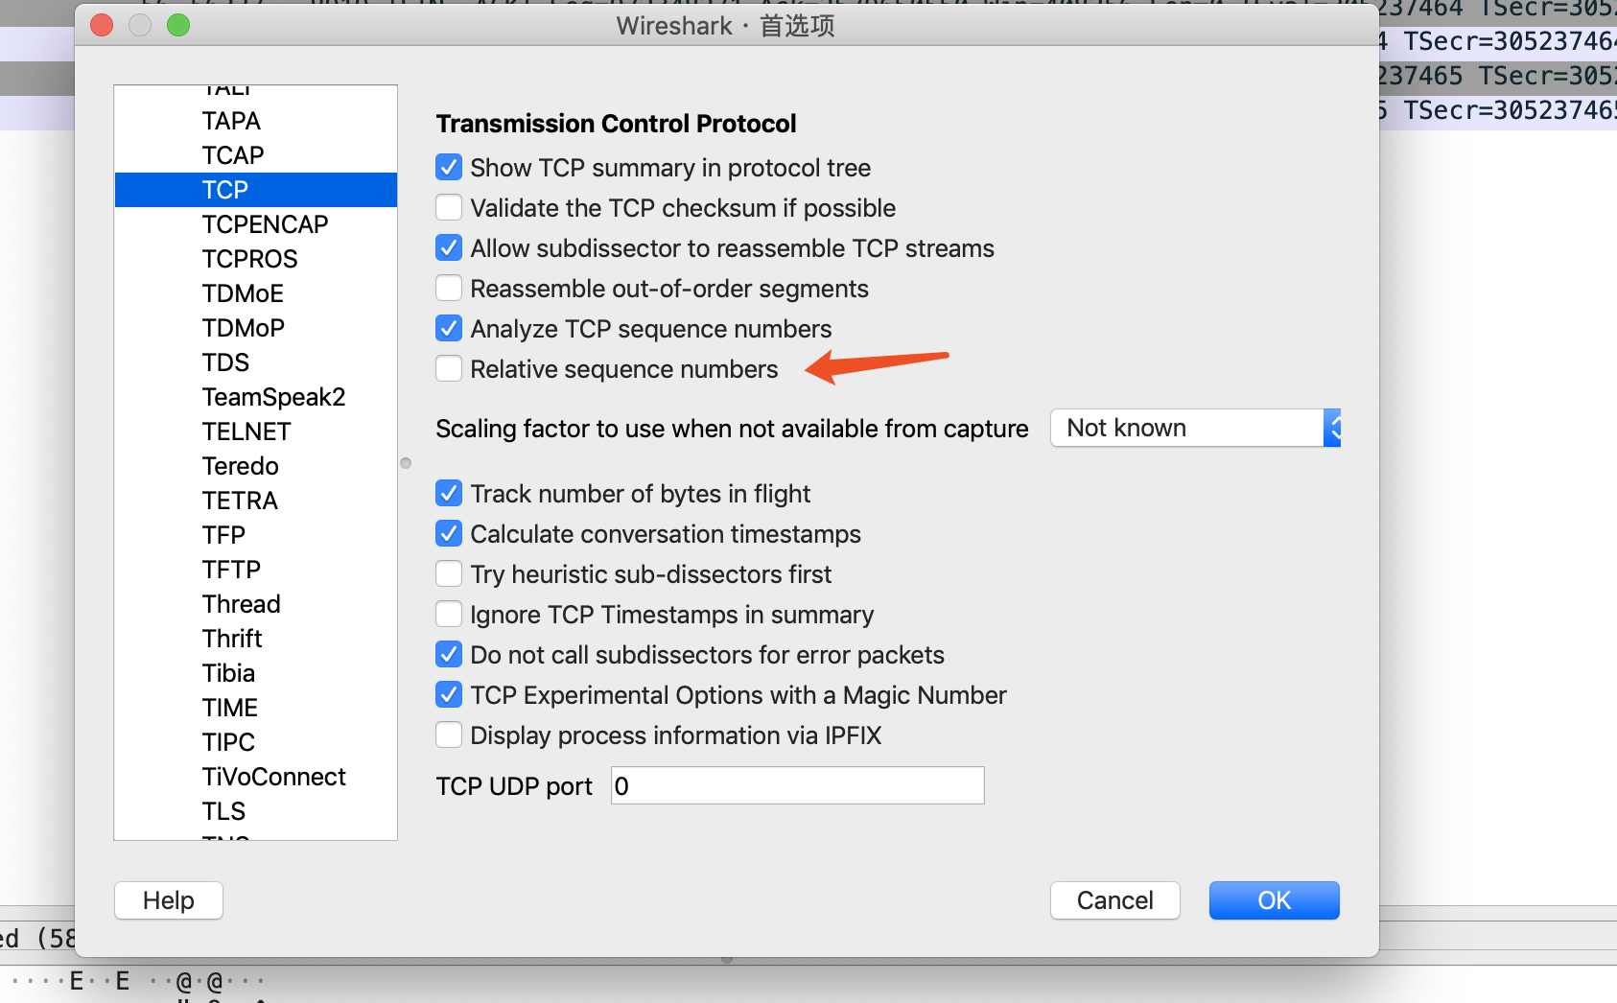Confirm preferences with OK button

coord(1274,900)
